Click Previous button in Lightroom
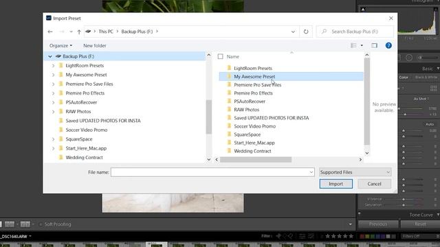 378,224
